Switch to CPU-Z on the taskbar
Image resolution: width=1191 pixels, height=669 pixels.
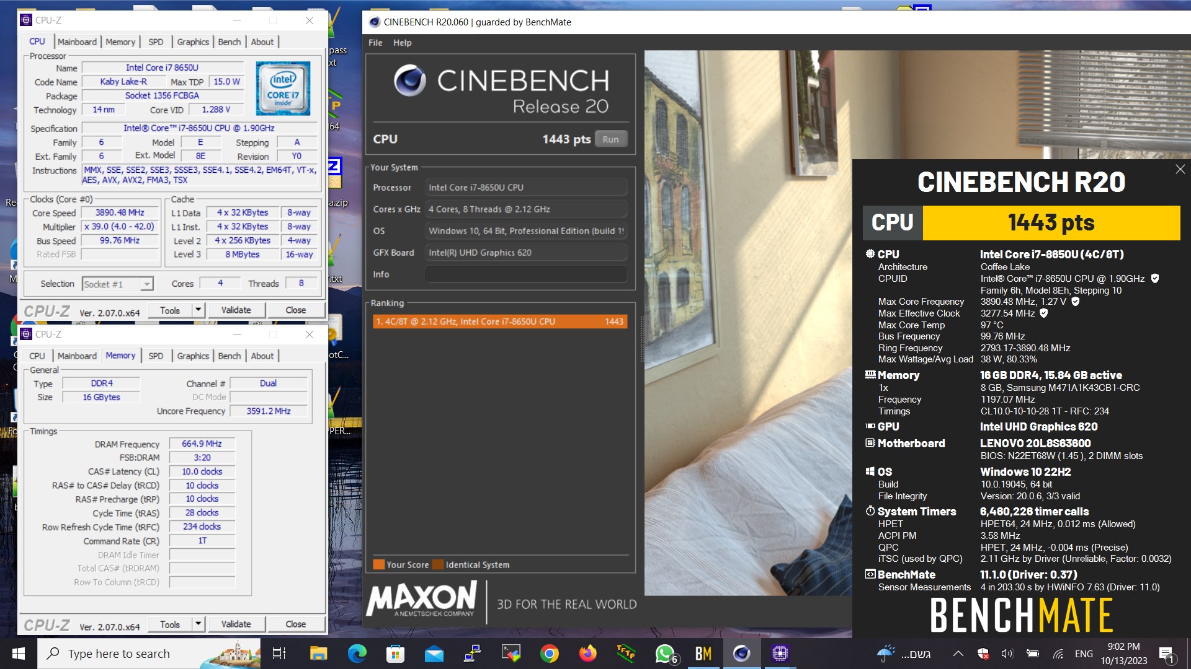click(x=780, y=654)
